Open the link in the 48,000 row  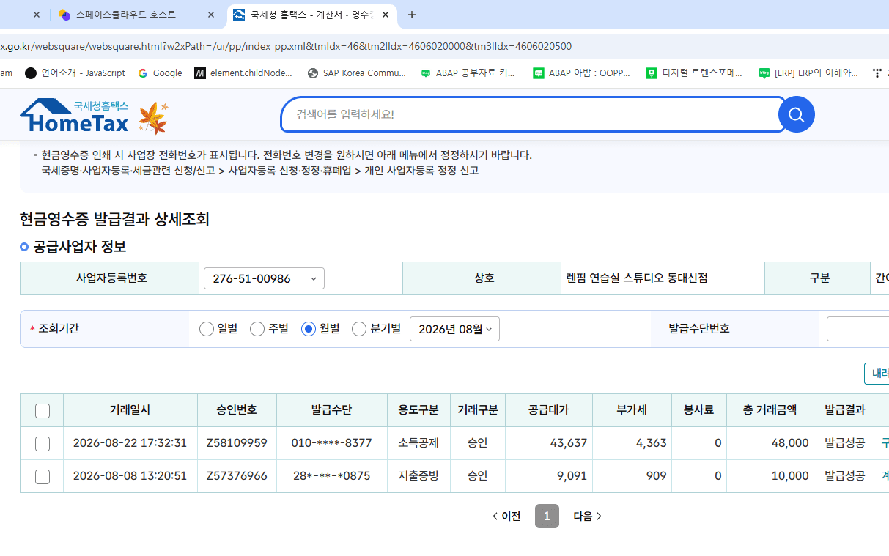click(x=885, y=443)
